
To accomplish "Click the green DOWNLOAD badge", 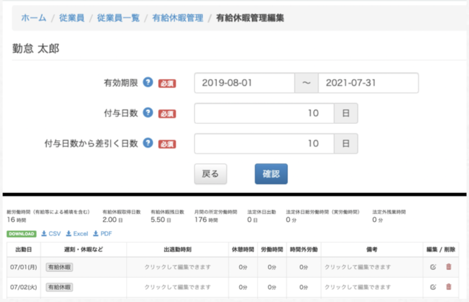I will (x=21, y=233).
